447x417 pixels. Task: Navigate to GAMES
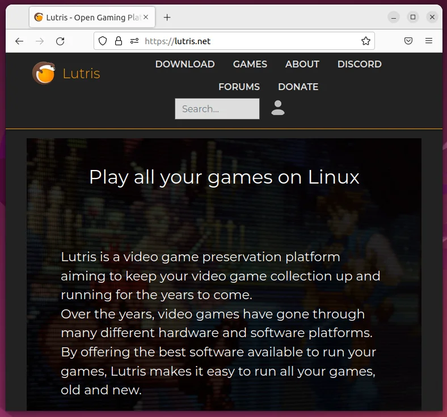tap(250, 64)
